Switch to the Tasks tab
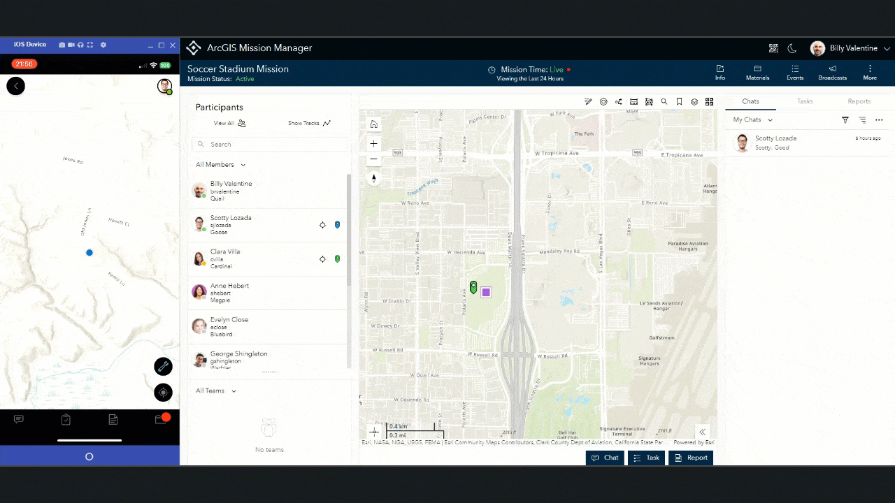The height and width of the screenshot is (503, 895). [x=805, y=101]
